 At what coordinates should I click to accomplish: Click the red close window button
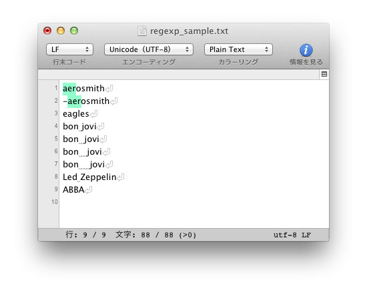[47, 31]
